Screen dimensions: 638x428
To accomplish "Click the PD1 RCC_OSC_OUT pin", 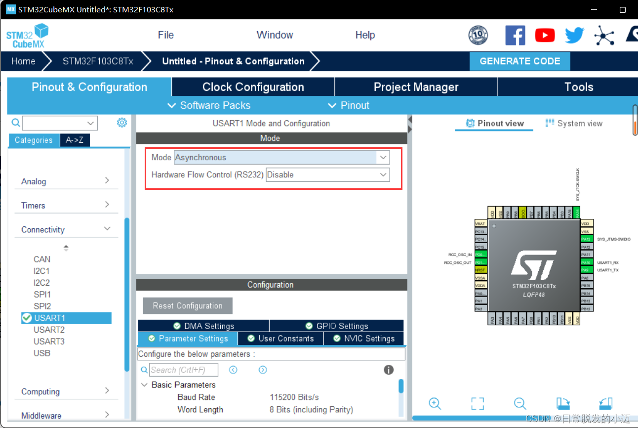I will coord(480,262).
